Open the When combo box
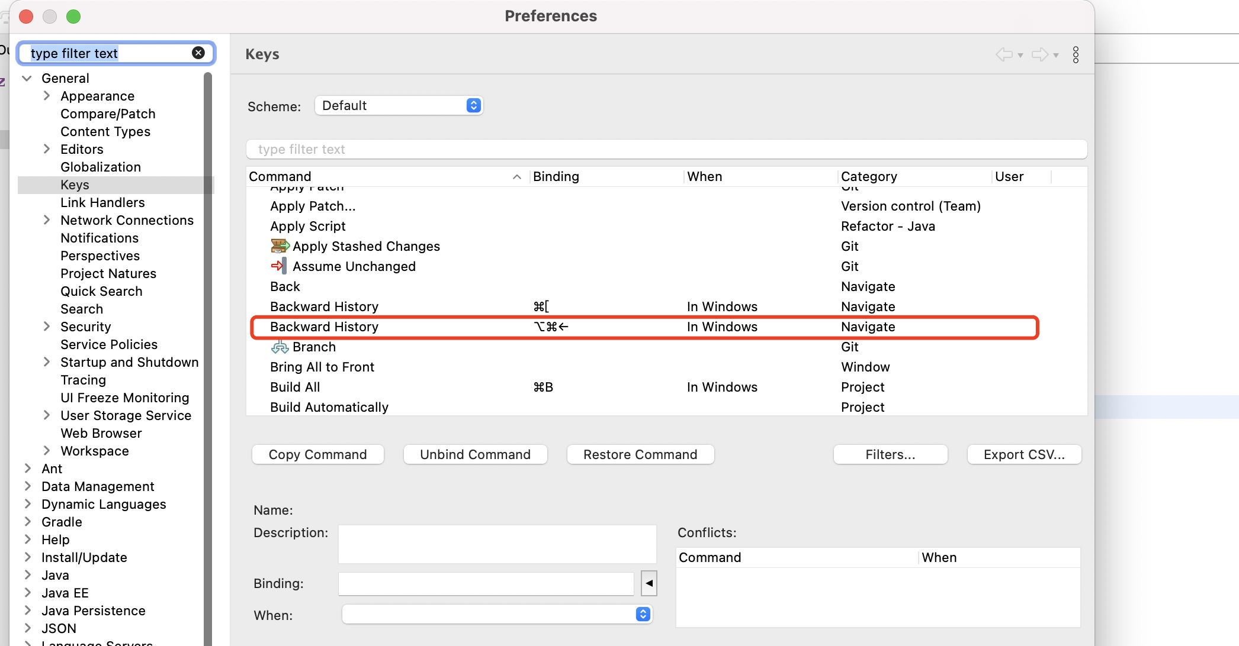 [x=497, y=614]
